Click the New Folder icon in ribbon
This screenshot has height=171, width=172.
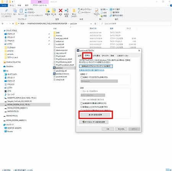(74, 11)
